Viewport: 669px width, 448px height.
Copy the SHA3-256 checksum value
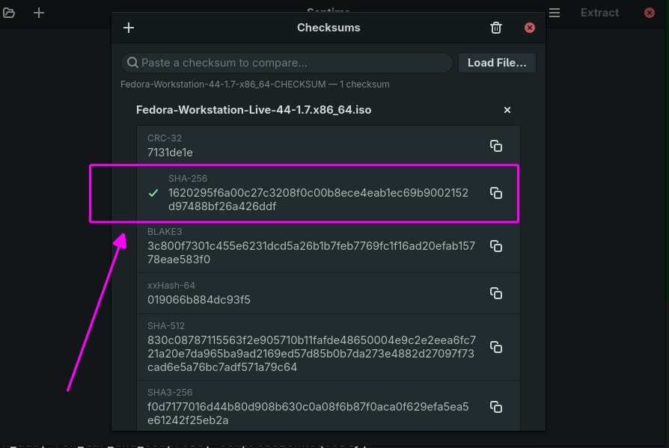(496, 407)
